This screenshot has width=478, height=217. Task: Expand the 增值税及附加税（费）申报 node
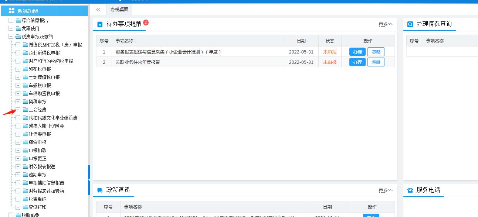[17, 44]
